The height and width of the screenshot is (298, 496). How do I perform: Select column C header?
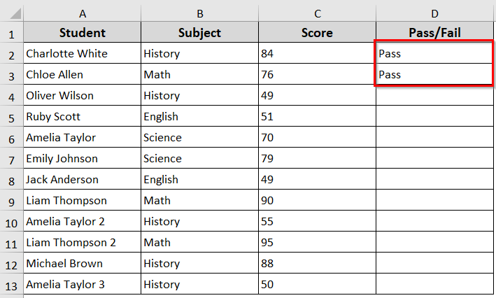[x=317, y=13]
